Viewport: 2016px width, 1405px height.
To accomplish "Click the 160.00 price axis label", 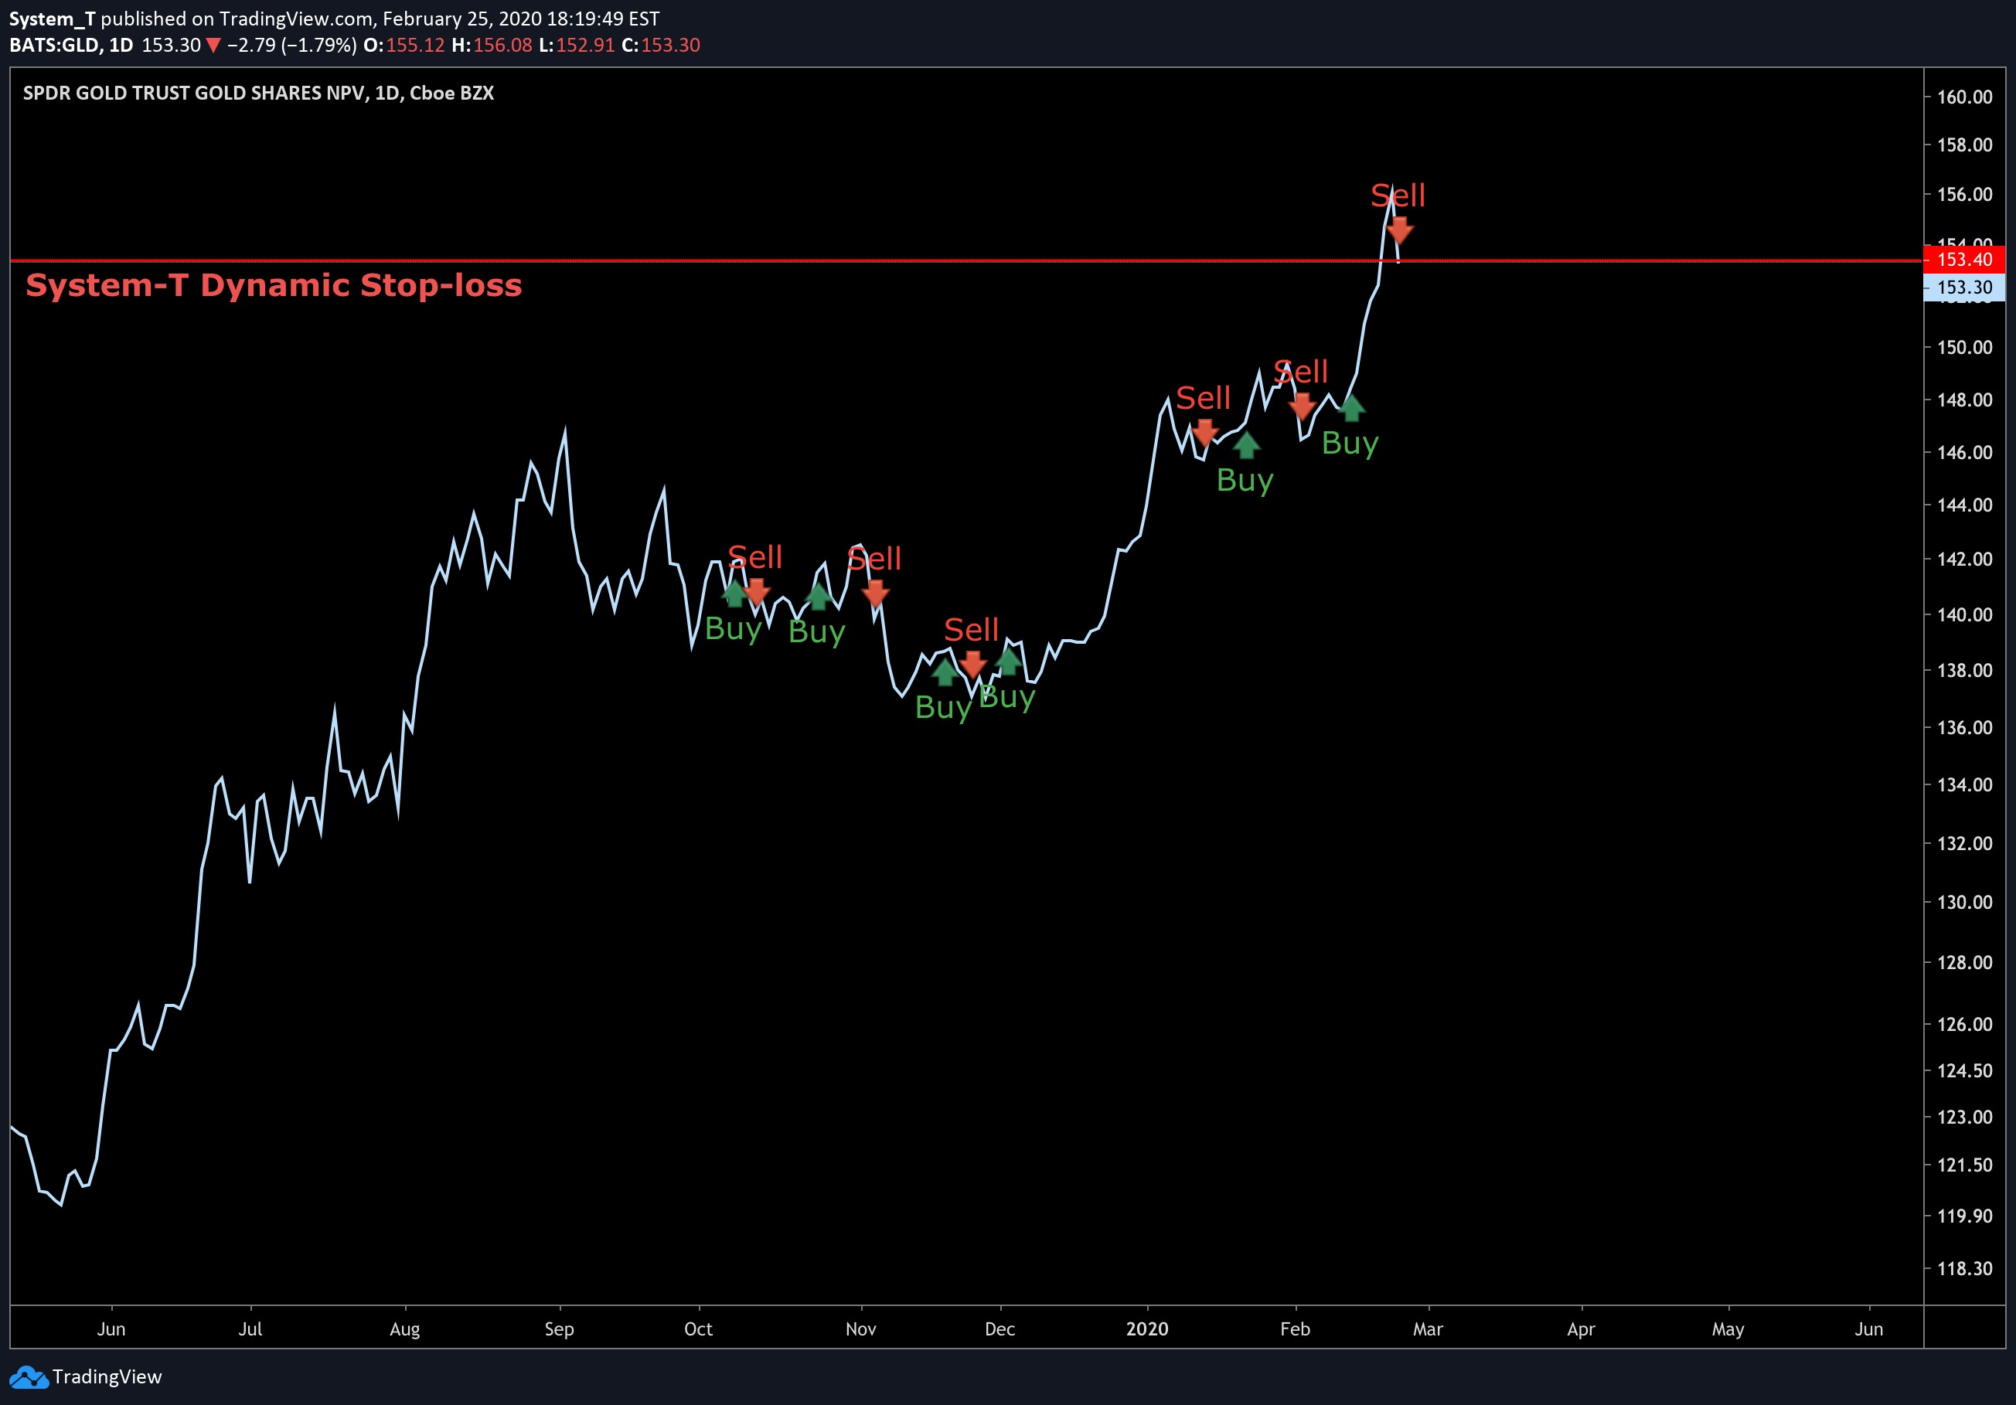I will (1964, 97).
